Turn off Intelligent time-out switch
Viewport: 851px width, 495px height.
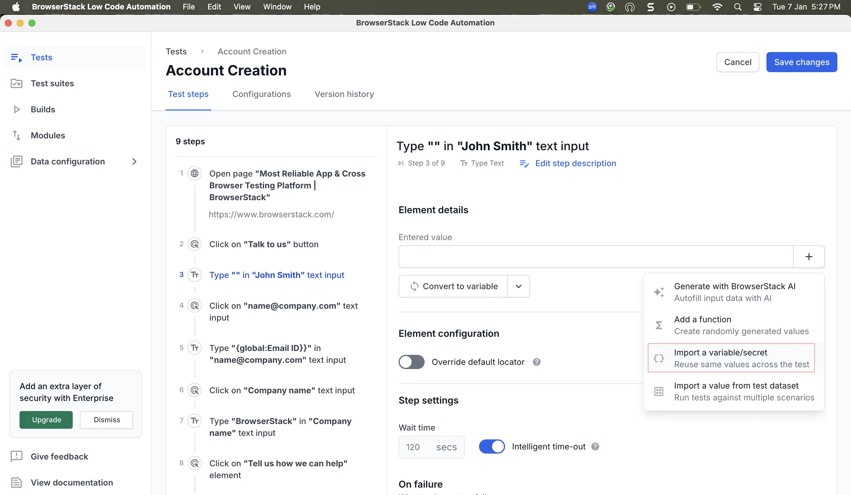[492, 447]
